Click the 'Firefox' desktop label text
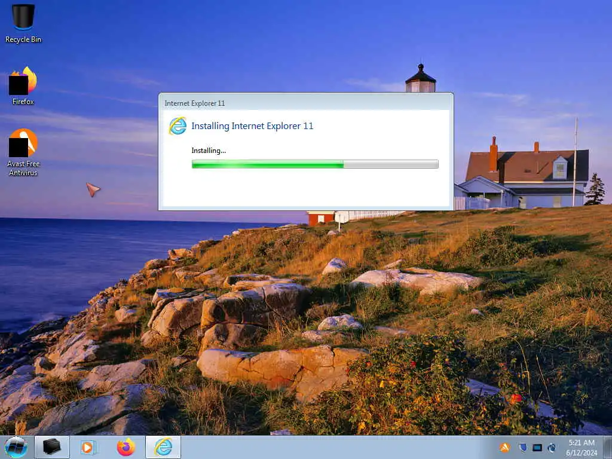This screenshot has width=612, height=459. 23,102
